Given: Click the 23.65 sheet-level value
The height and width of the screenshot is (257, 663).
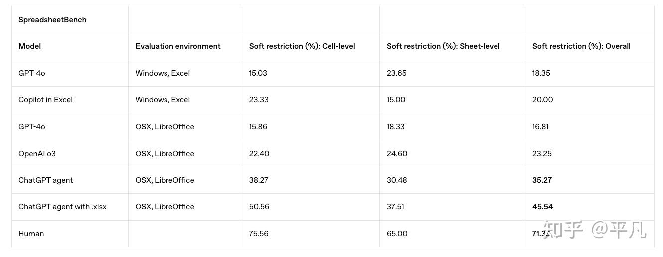Looking at the screenshot, I should (396, 73).
